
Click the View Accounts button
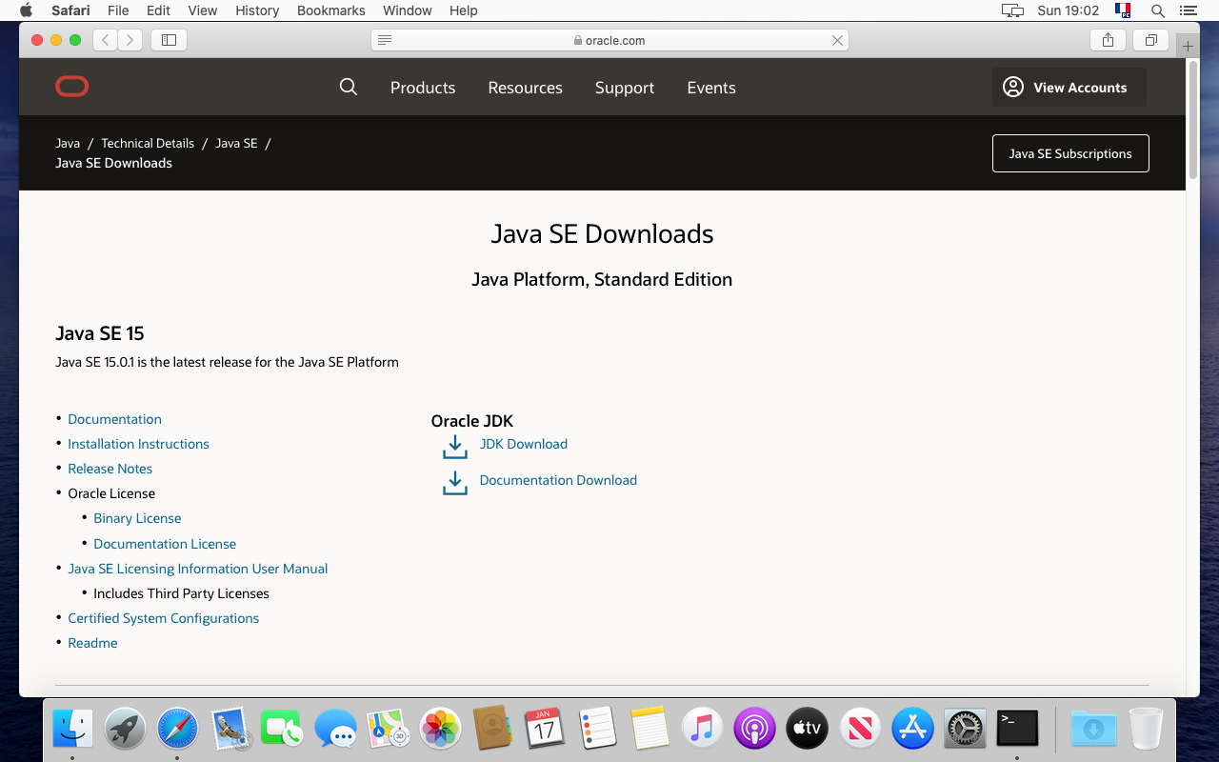point(1069,88)
